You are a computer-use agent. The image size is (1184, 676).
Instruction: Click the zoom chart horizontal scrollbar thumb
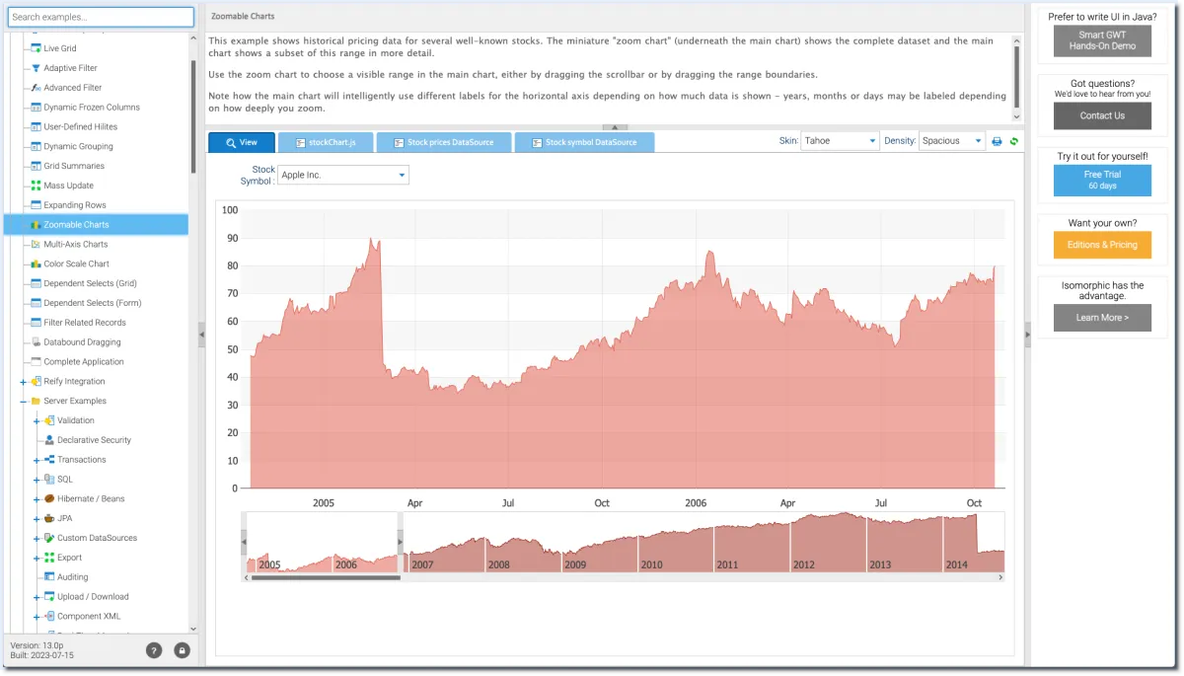(326, 578)
